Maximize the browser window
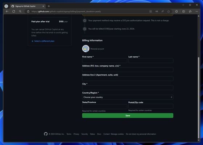 click(x=190, y=5)
